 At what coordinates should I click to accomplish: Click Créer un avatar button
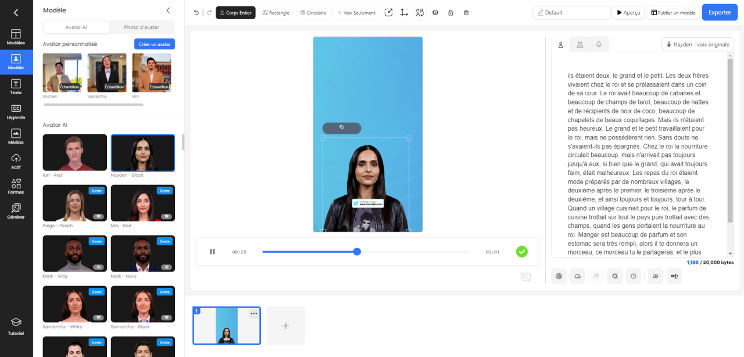pyautogui.click(x=155, y=44)
